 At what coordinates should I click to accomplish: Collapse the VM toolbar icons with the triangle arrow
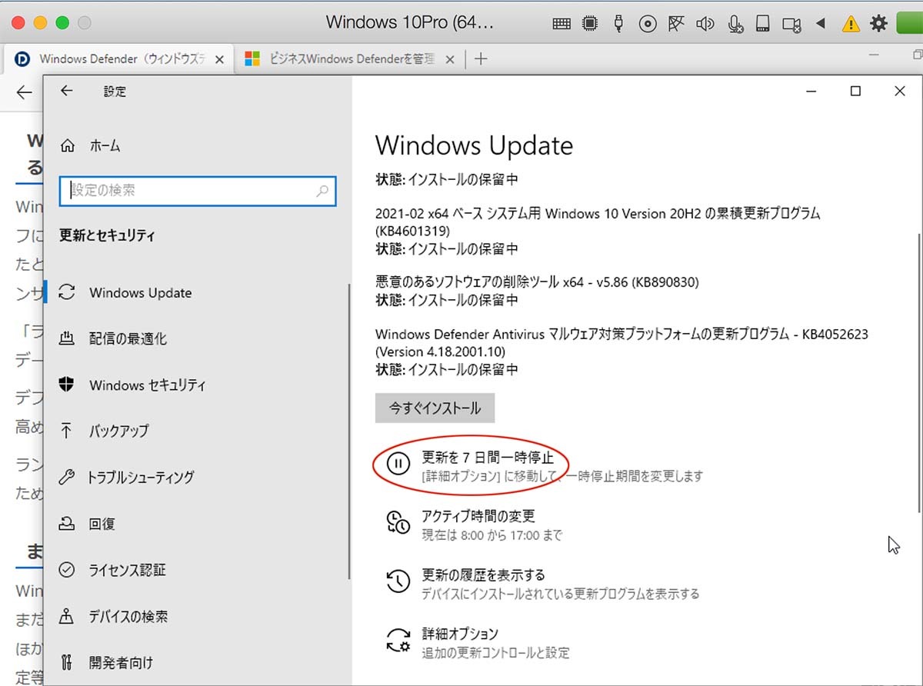tap(821, 24)
